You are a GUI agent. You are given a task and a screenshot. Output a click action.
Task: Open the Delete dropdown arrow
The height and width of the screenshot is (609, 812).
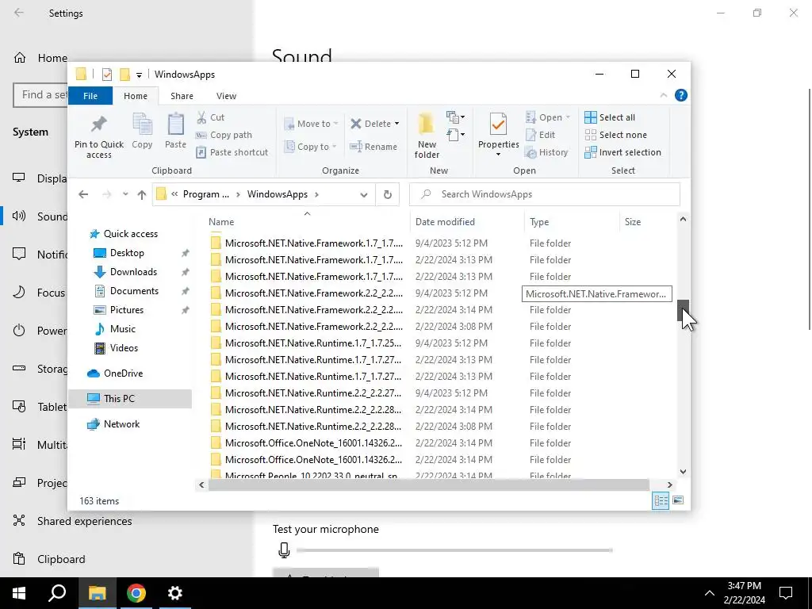[x=396, y=124]
